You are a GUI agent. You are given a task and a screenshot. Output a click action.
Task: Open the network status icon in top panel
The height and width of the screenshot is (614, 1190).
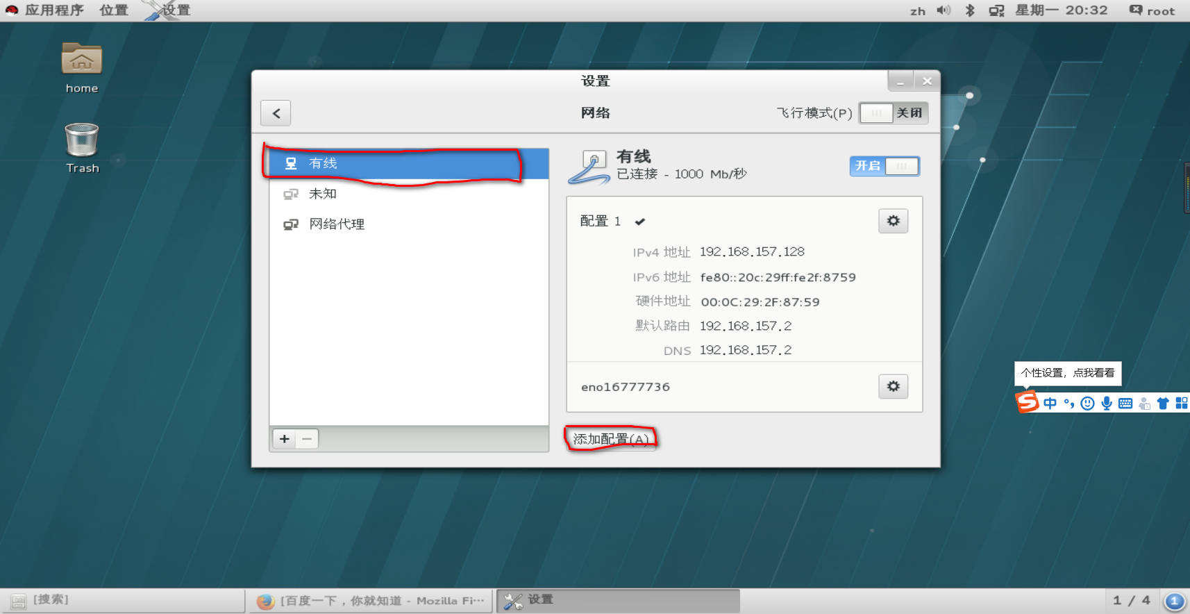pos(996,10)
